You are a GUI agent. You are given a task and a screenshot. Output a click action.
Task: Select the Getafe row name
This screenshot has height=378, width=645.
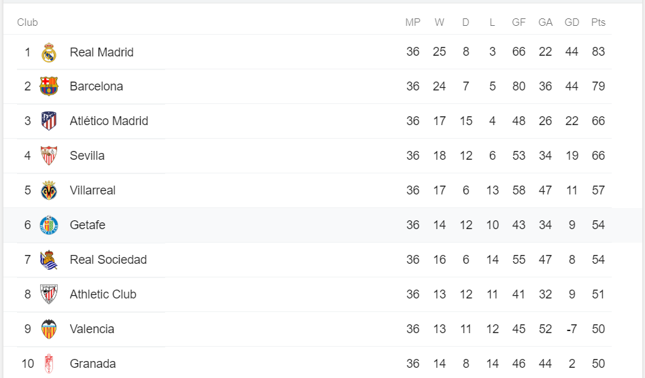88,225
